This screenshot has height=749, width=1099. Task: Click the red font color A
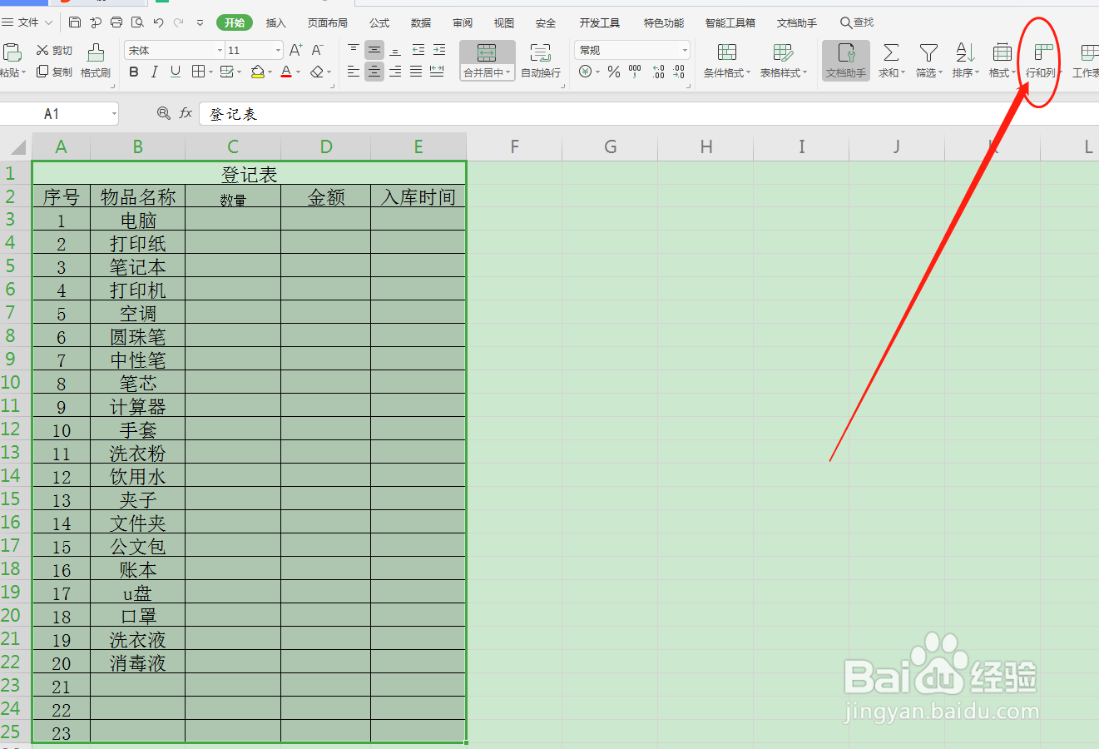[286, 72]
